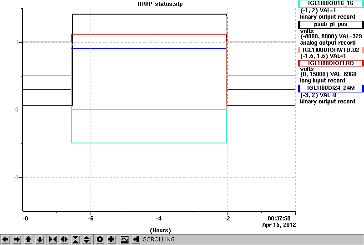The image size is (364, 245).
Task: Click the Apr 15, 2012 date label
Action: [x=279, y=225]
